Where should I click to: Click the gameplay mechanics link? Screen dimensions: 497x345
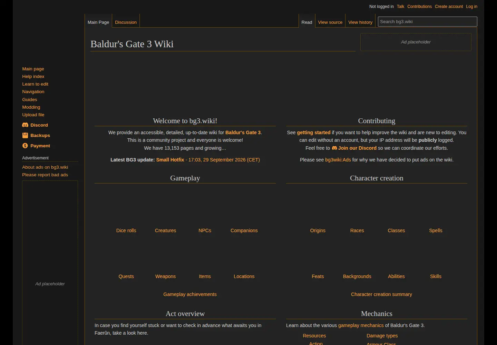[361, 325]
